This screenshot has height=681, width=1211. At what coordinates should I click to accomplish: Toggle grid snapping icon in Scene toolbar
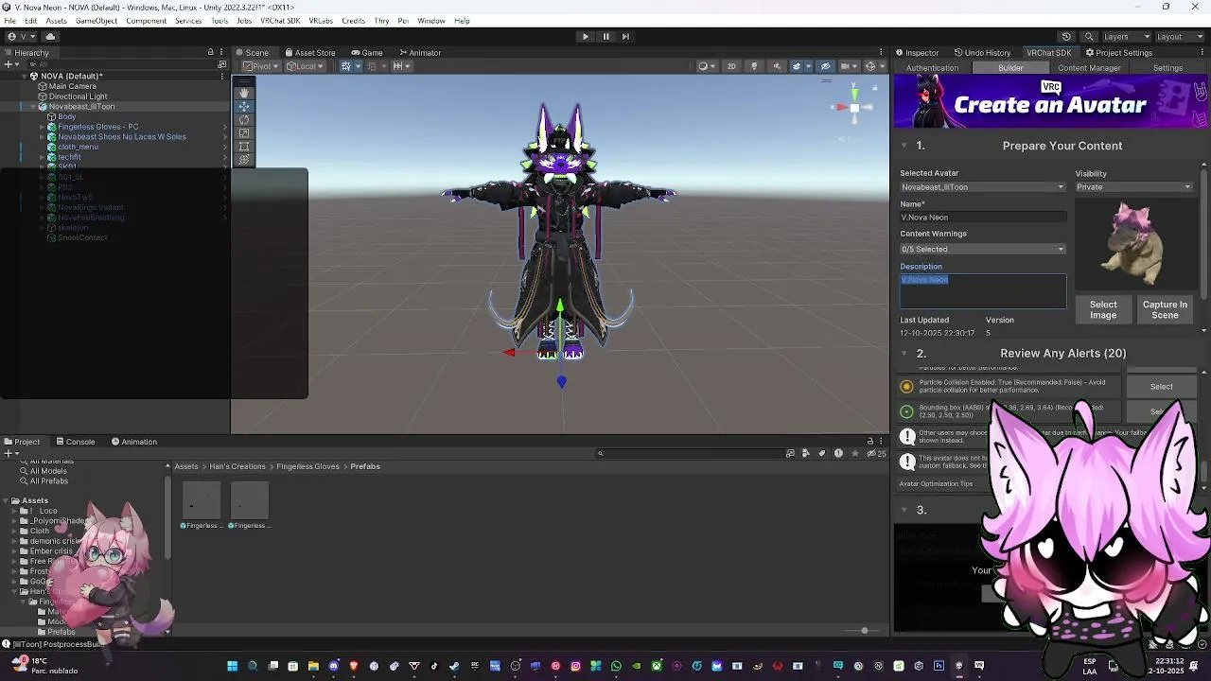(347, 66)
